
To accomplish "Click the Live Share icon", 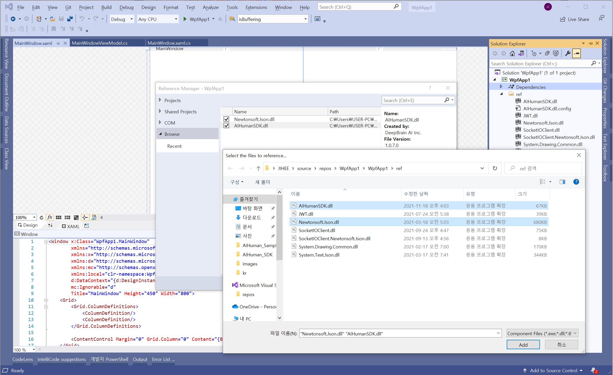I will coord(562,19).
